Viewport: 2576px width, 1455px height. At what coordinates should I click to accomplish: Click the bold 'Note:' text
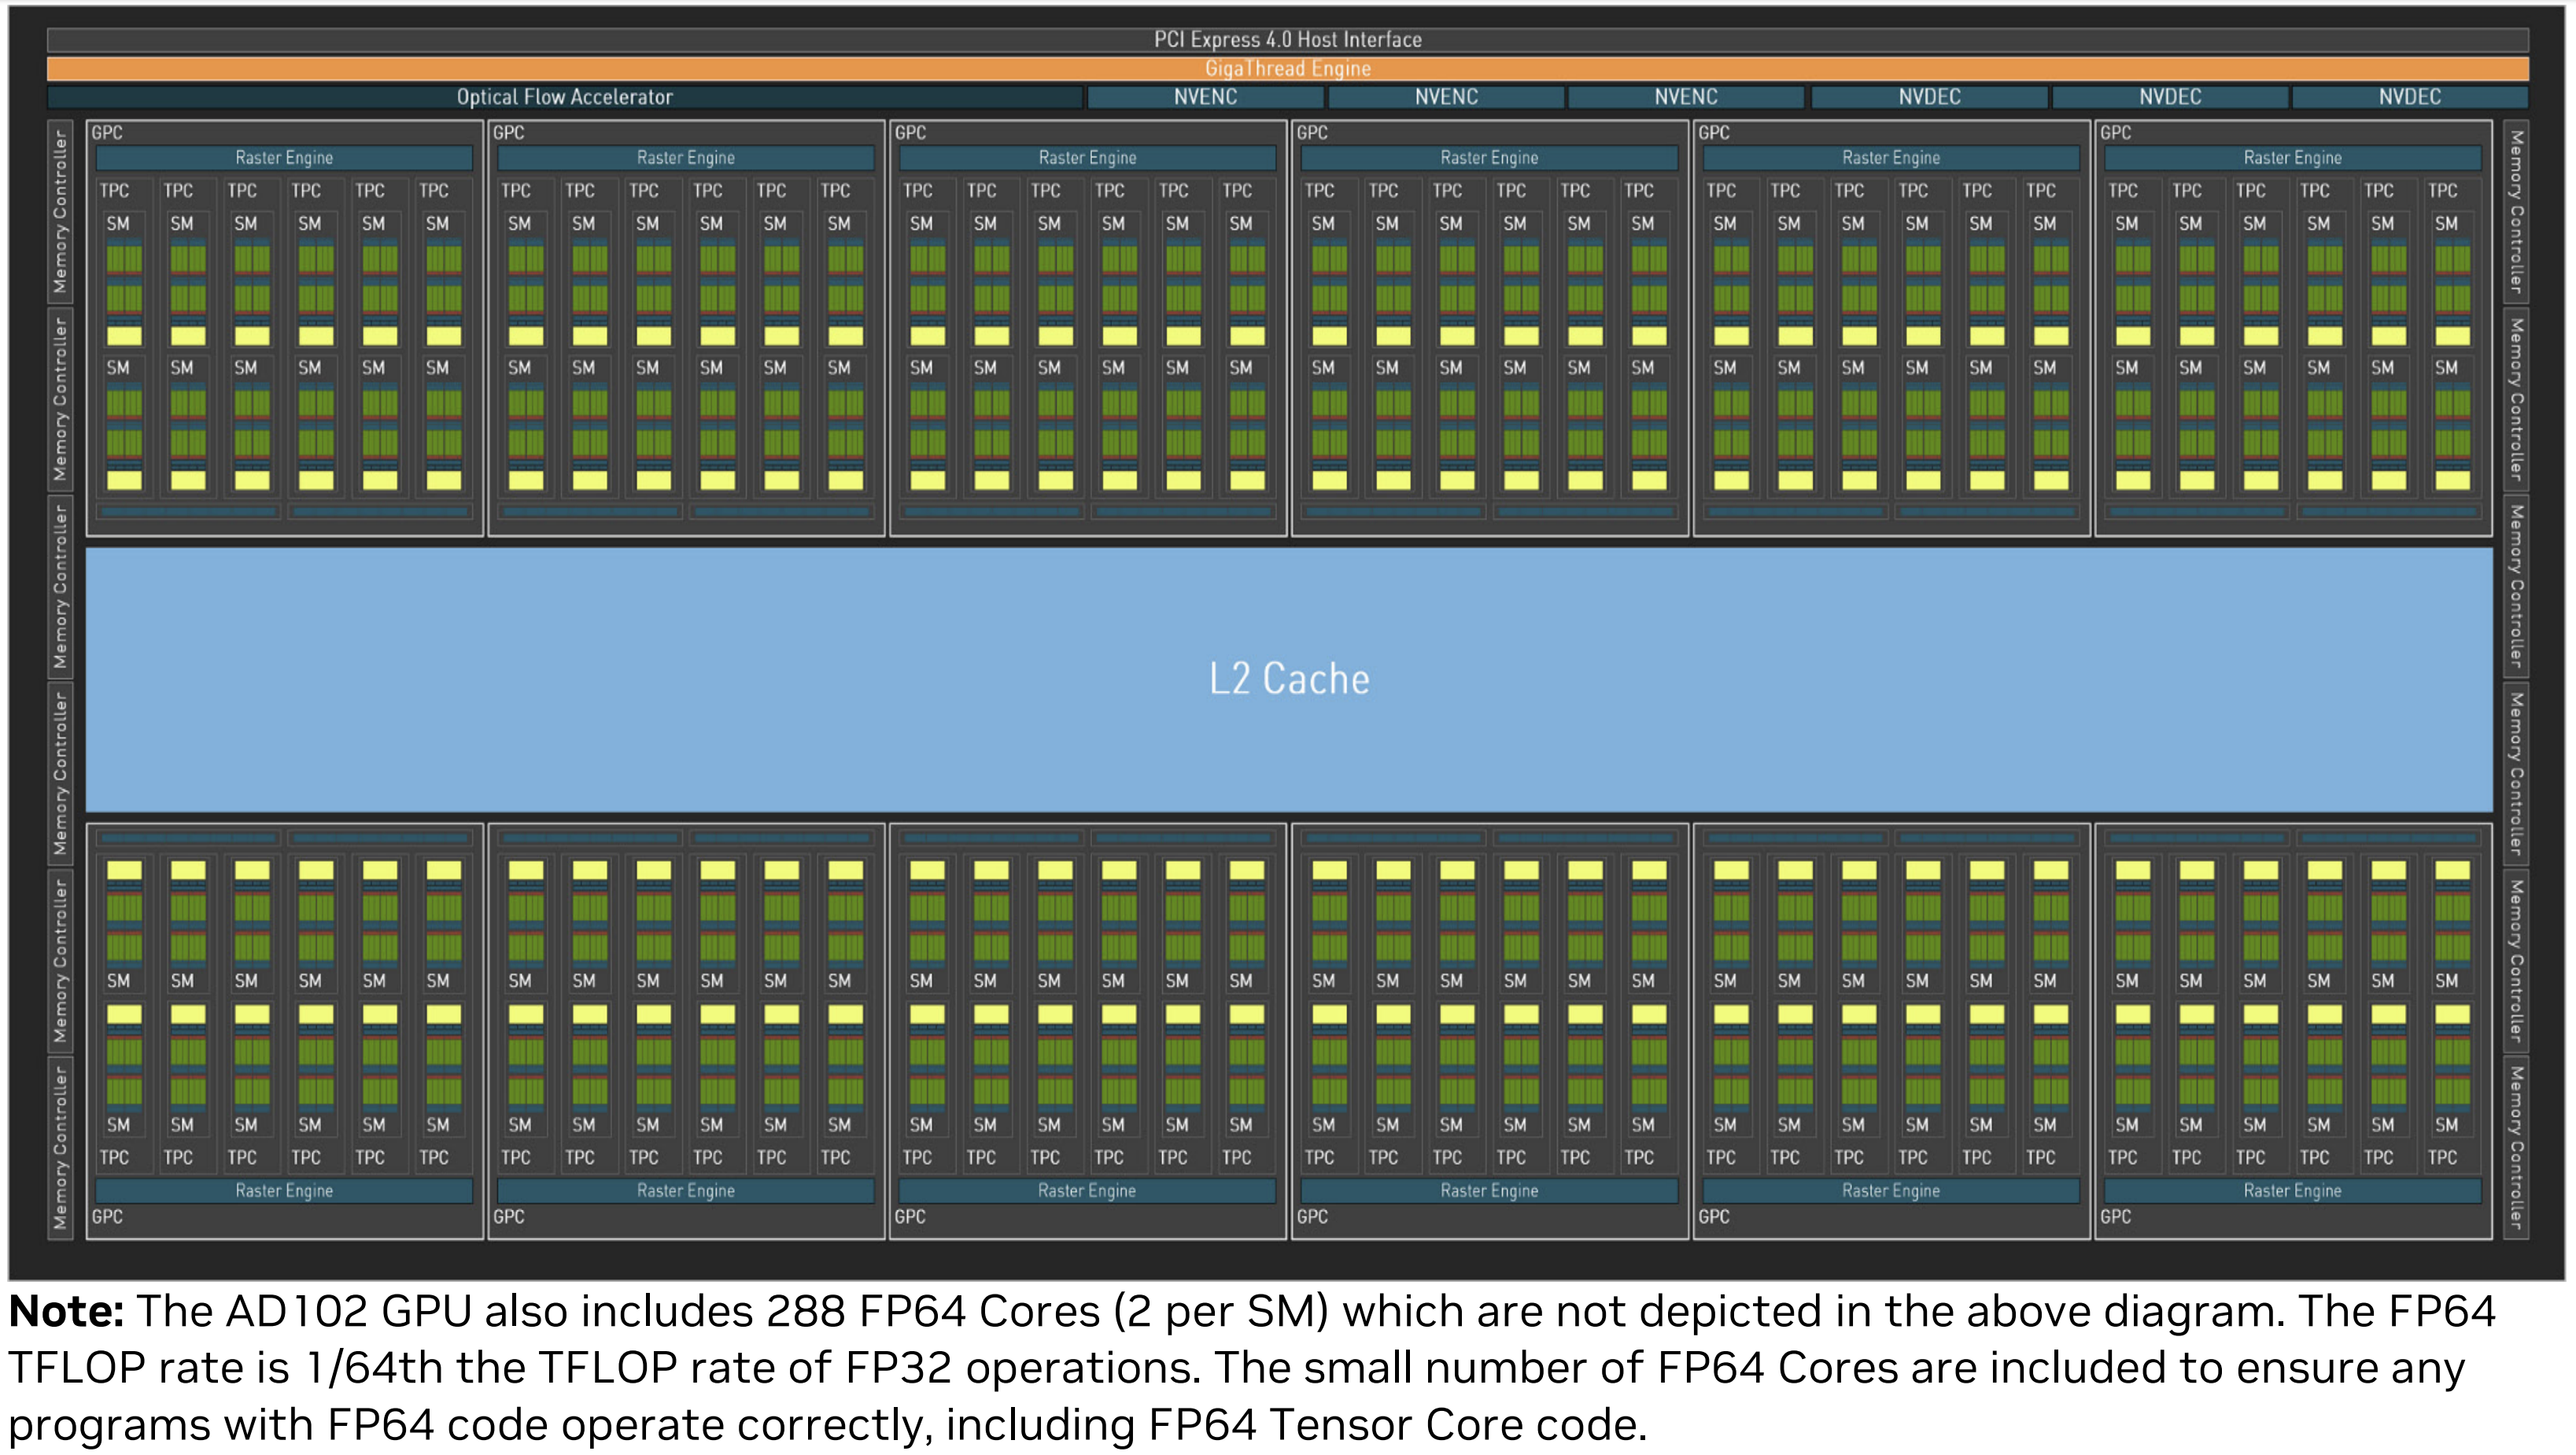point(66,1311)
